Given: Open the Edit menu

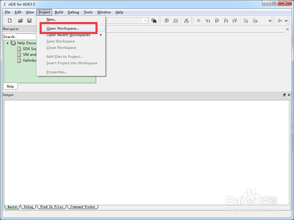Looking at the screenshot, I should (18, 12).
